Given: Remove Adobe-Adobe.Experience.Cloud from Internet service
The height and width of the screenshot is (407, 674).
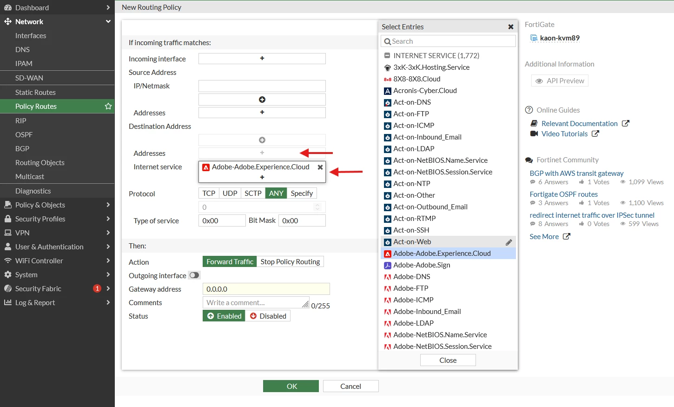Looking at the screenshot, I should (x=320, y=167).
